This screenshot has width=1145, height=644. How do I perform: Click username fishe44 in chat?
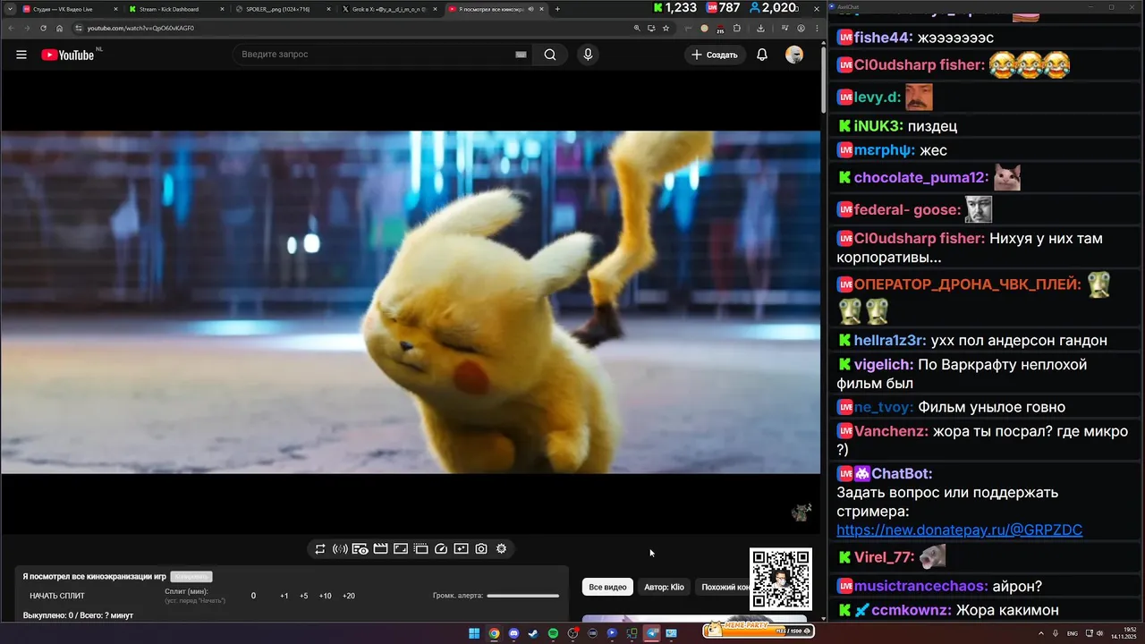880,38
